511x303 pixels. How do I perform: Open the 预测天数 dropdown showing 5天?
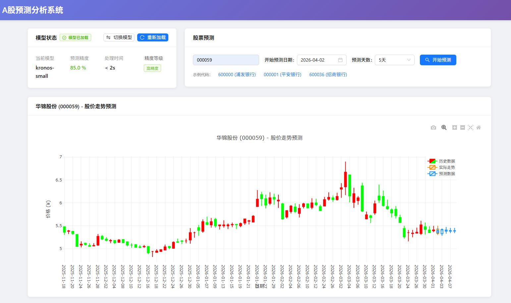394,60
